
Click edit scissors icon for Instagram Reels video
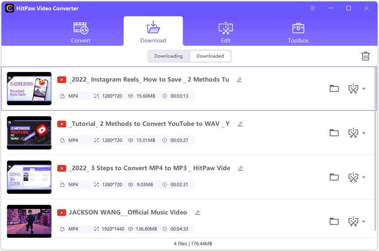353,88
